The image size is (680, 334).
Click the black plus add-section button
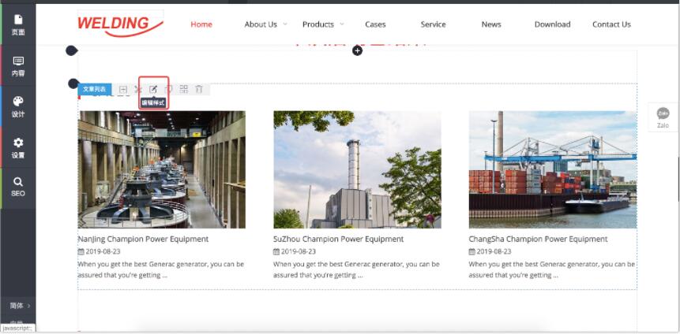[x=357, y=51]
